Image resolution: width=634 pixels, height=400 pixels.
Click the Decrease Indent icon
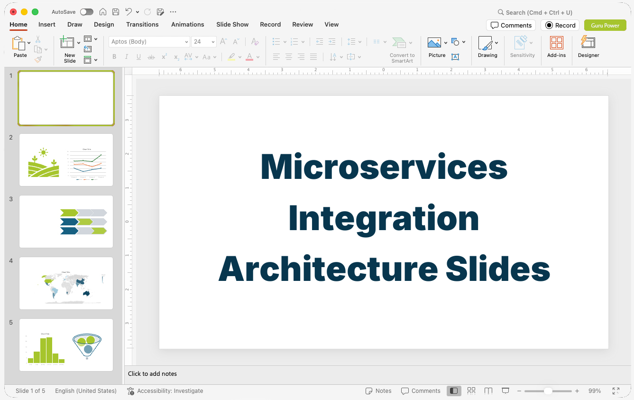(320, 42)
